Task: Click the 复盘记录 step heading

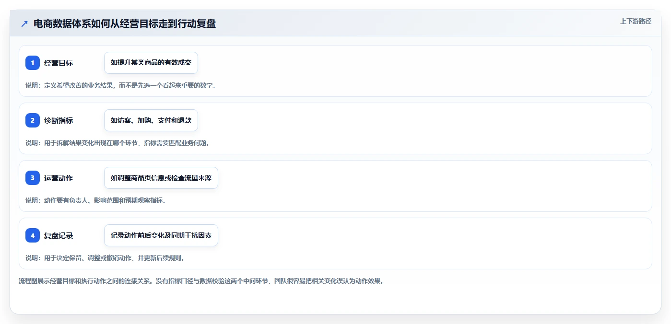Action: (59, 235)
